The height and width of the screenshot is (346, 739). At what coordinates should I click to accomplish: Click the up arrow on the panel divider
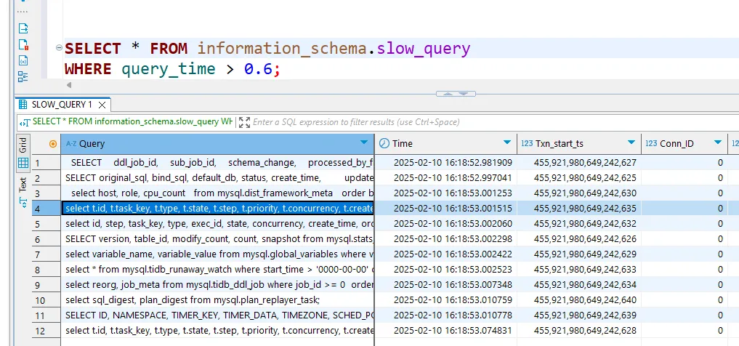click(x=448, y=94)
